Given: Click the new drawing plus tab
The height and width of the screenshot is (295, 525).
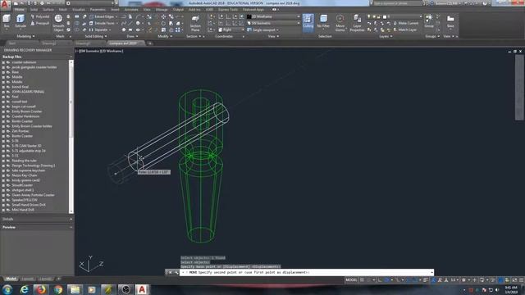Looking at the screenshot, I should tap(150, 43).
